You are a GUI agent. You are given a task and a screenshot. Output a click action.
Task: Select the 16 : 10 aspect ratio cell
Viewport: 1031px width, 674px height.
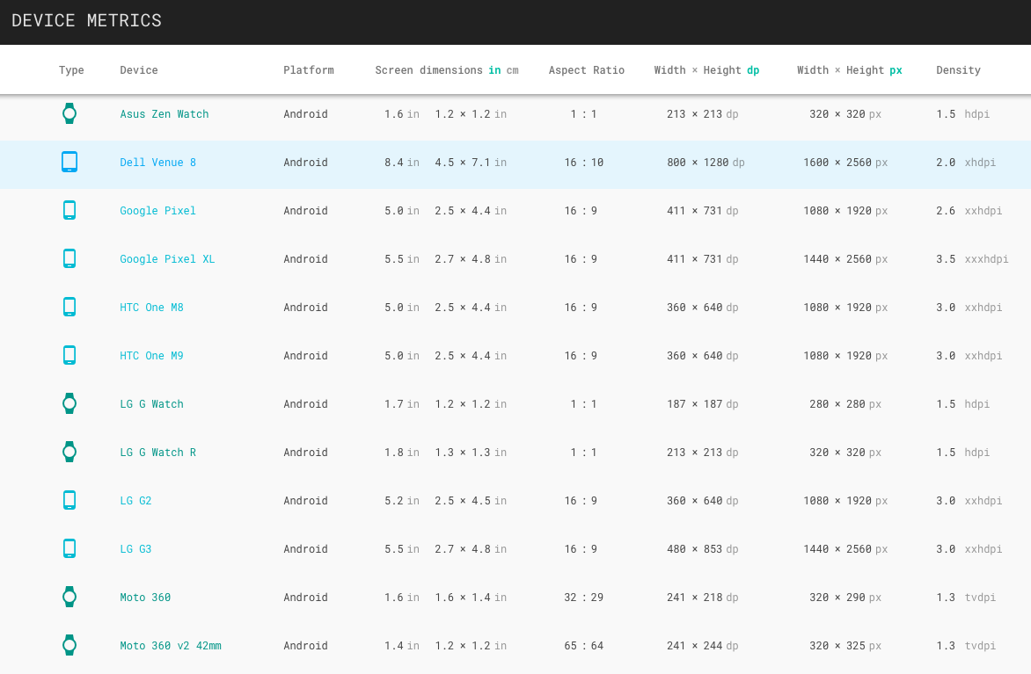[584, 163]
